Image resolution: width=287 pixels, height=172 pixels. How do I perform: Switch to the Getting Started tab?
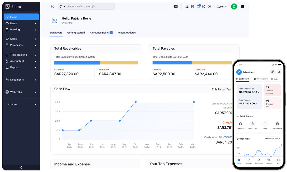point(76,33)
